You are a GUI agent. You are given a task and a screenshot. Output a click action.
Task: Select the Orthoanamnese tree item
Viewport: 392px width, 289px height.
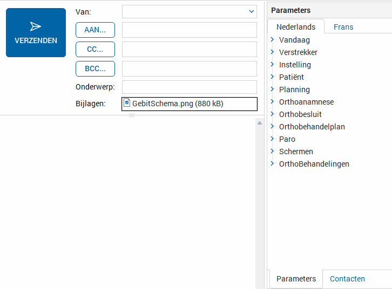coord(306,102)
